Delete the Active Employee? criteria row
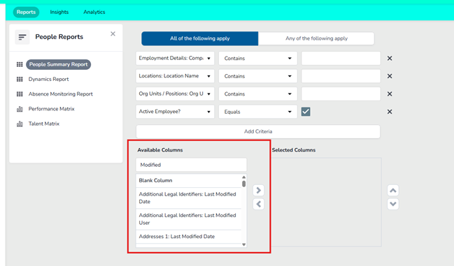The image size is (454, 266). click(x=390, y=112)
